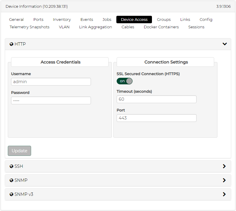Select the Port number field
236x211 pixels.
point(156,118)
